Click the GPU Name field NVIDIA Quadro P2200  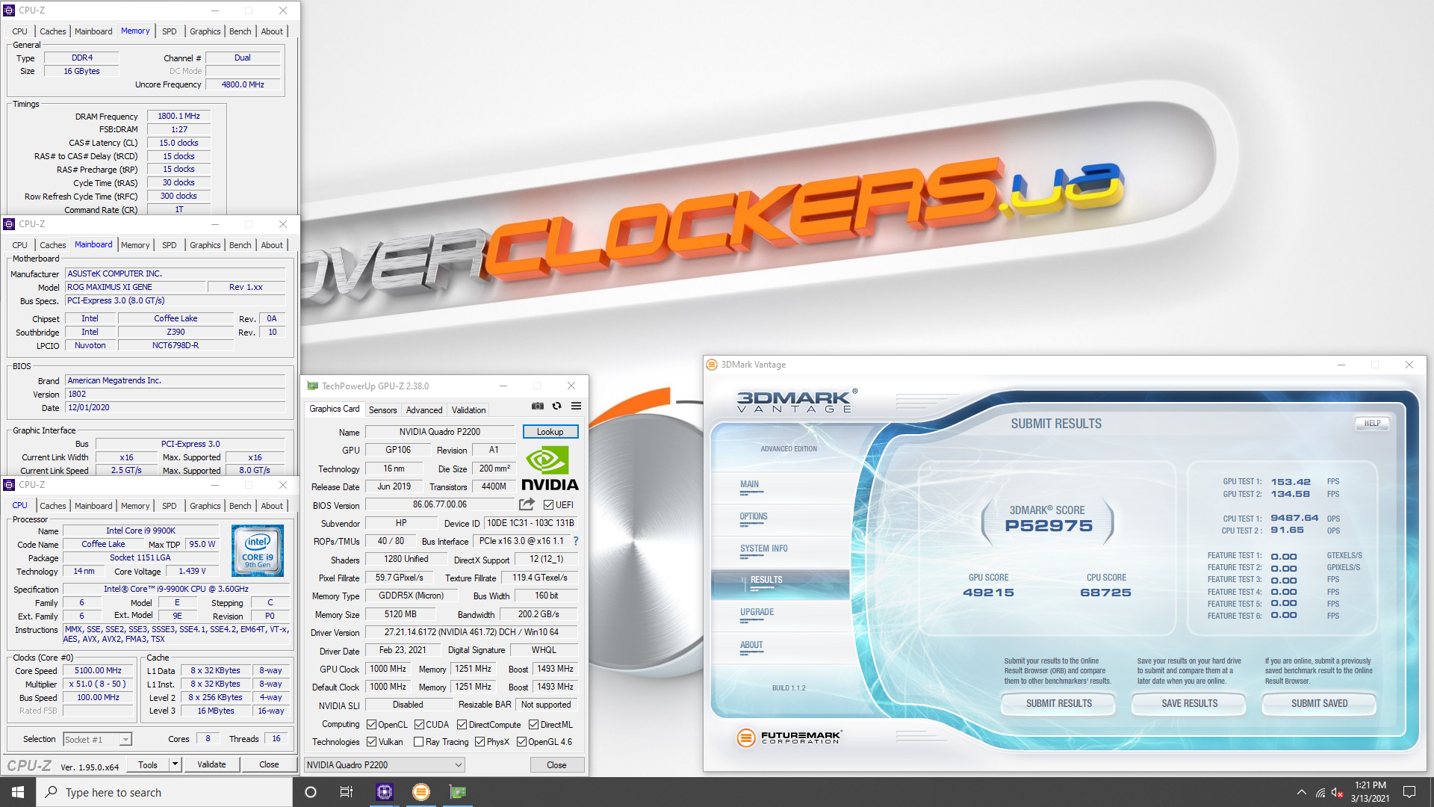[x=440, y=432]
